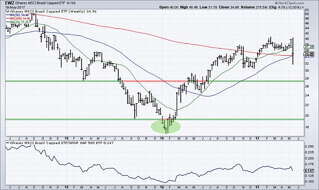Select the chart date 19-May-2017
This screenshot has width=319, height=190.
[15, 7]
